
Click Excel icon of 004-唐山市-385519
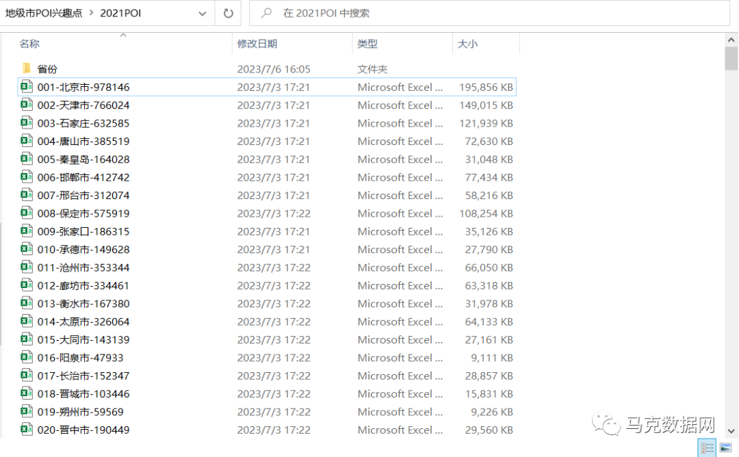[x=27, y=141]
